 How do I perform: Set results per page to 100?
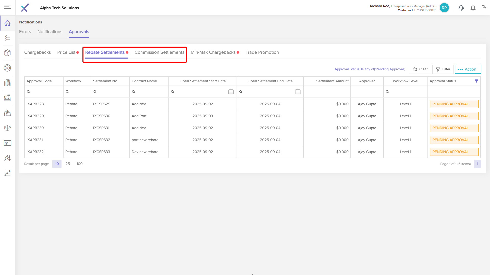[x=79, y=164]
